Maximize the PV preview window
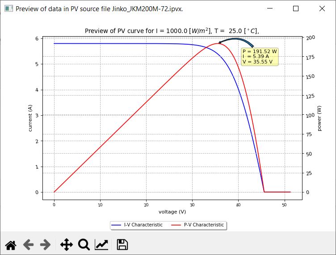Screen dimensions: 336x255 coord(296,8)
